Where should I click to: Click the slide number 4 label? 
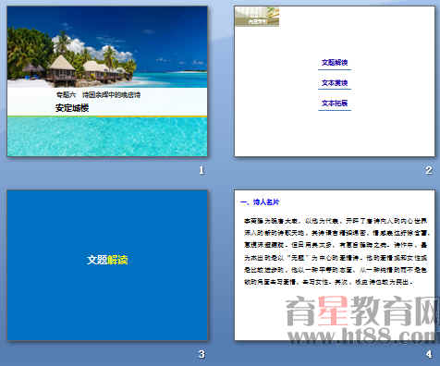click(429, 354)
